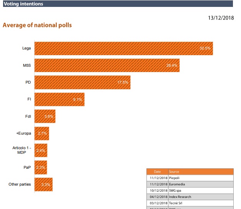241x209 pixels.
Task: Click the Tecnè Srl source row
Action: pyautogui.click(x=190, y=203)
